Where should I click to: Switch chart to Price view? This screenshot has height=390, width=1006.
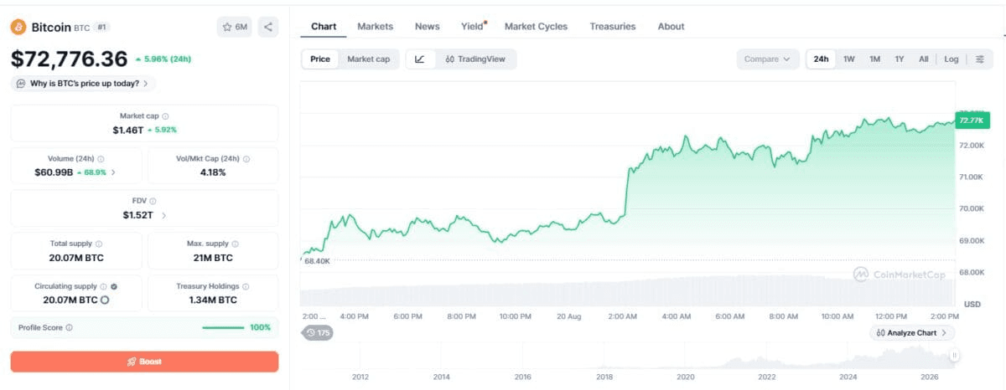[x=320, y=59]
